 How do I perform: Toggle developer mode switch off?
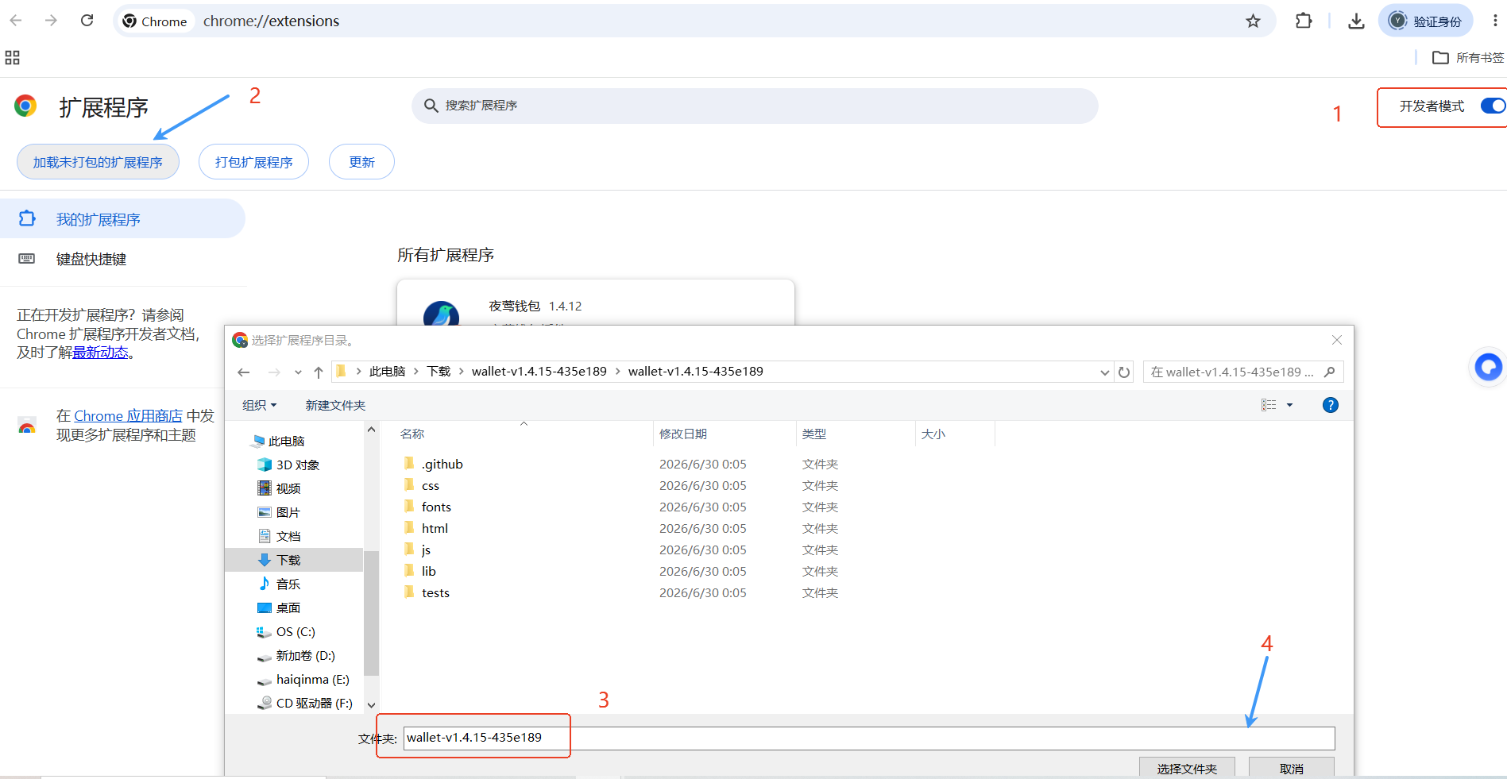pyautogui.click(x=1493, y=106)
